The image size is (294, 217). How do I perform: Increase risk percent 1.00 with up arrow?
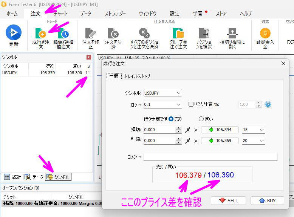(258, 102)
